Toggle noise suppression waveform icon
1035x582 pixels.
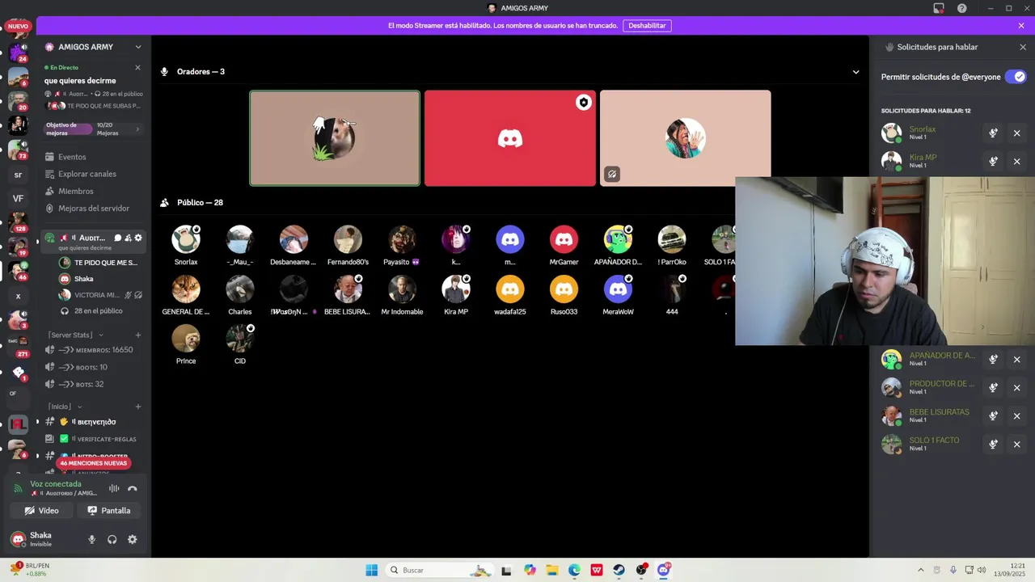pos(114,488)
